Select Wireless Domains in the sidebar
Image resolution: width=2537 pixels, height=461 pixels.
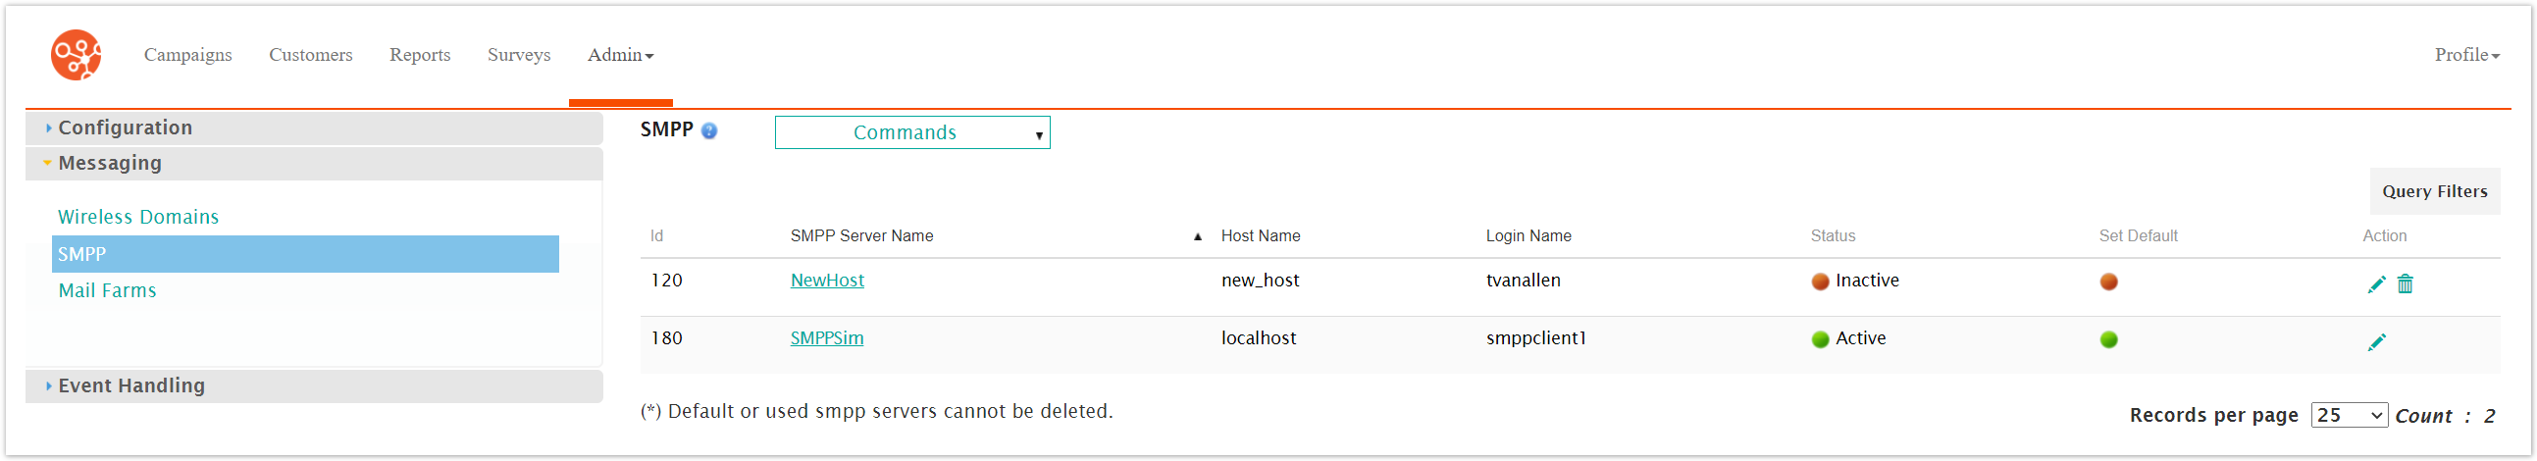pyautogui.click(x=138, y=218)
